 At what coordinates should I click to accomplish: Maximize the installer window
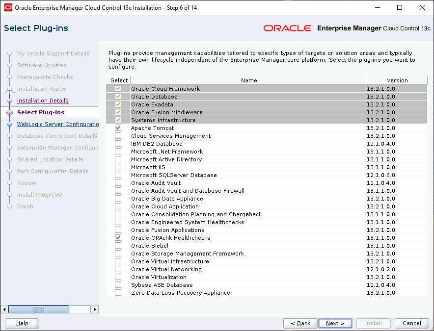click(400, 7)
